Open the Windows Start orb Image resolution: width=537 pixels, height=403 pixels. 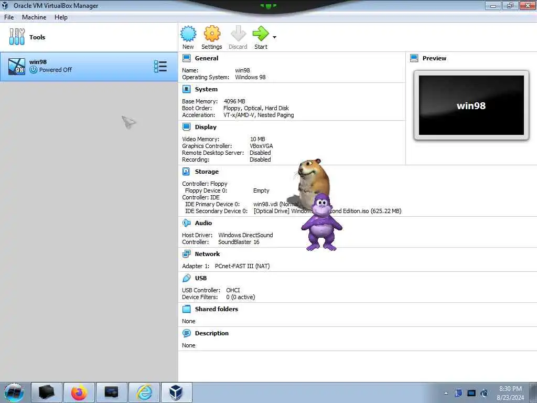14,393
